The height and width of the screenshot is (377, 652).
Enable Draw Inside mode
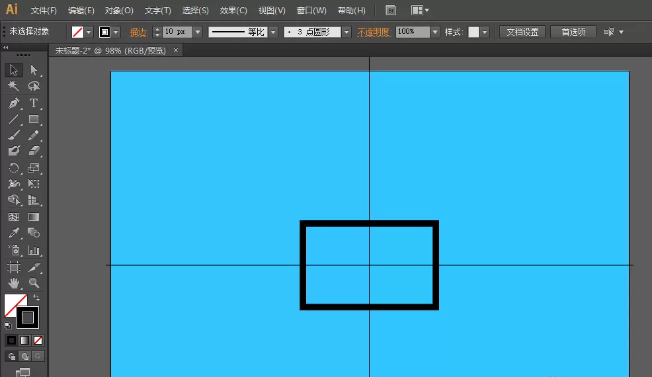click(38, 356)
